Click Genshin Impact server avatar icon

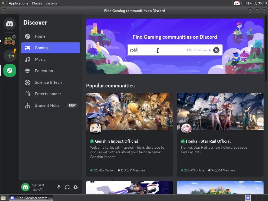tap(96, 128)
